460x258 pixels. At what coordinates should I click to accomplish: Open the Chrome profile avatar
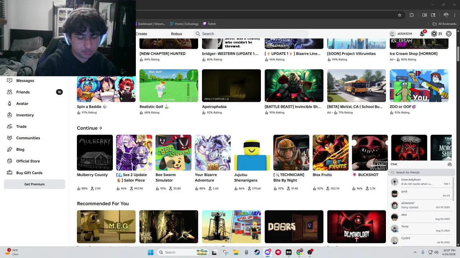pyautogui.click(x=446, y=15)
